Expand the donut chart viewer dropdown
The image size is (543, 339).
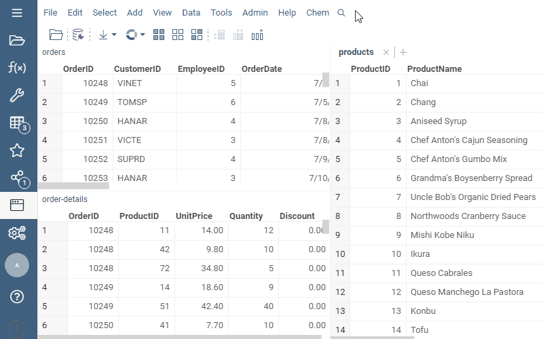(136, 35)
